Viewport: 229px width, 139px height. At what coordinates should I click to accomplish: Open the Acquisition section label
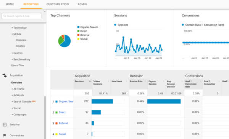(16, 75)
